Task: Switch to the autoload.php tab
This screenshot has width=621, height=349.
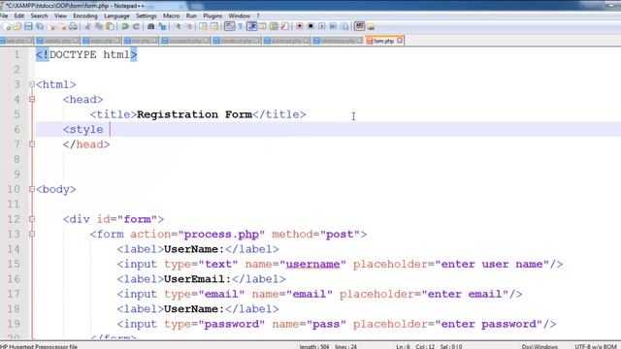Action: [x=286, y=41]
